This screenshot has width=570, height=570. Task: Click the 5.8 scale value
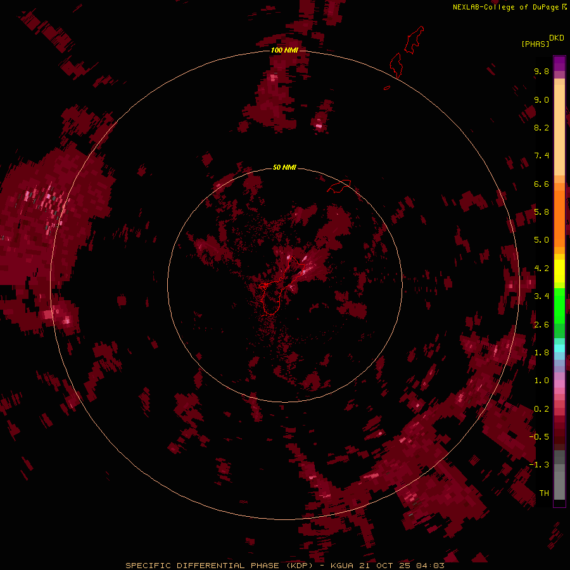coord(541,212)
